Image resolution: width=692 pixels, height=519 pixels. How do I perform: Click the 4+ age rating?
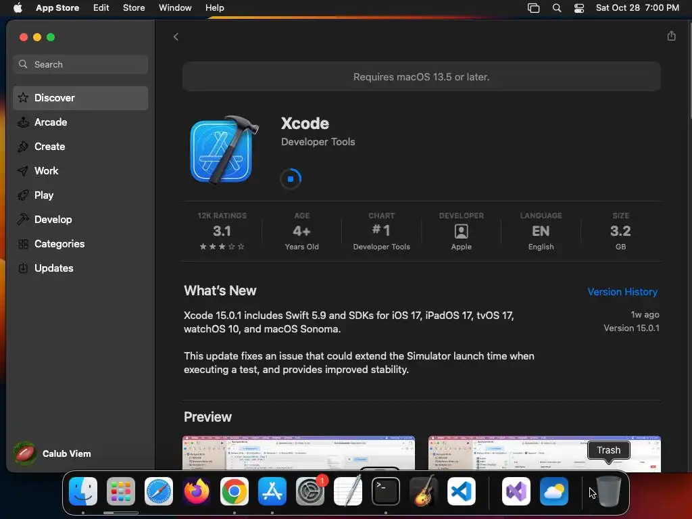coord(302,231)
